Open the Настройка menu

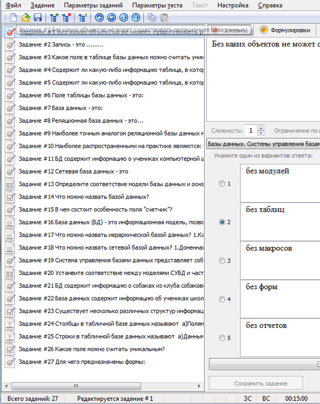[232, 5]
